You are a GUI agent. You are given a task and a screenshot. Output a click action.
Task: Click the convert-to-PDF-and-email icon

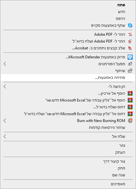[130, 41]
